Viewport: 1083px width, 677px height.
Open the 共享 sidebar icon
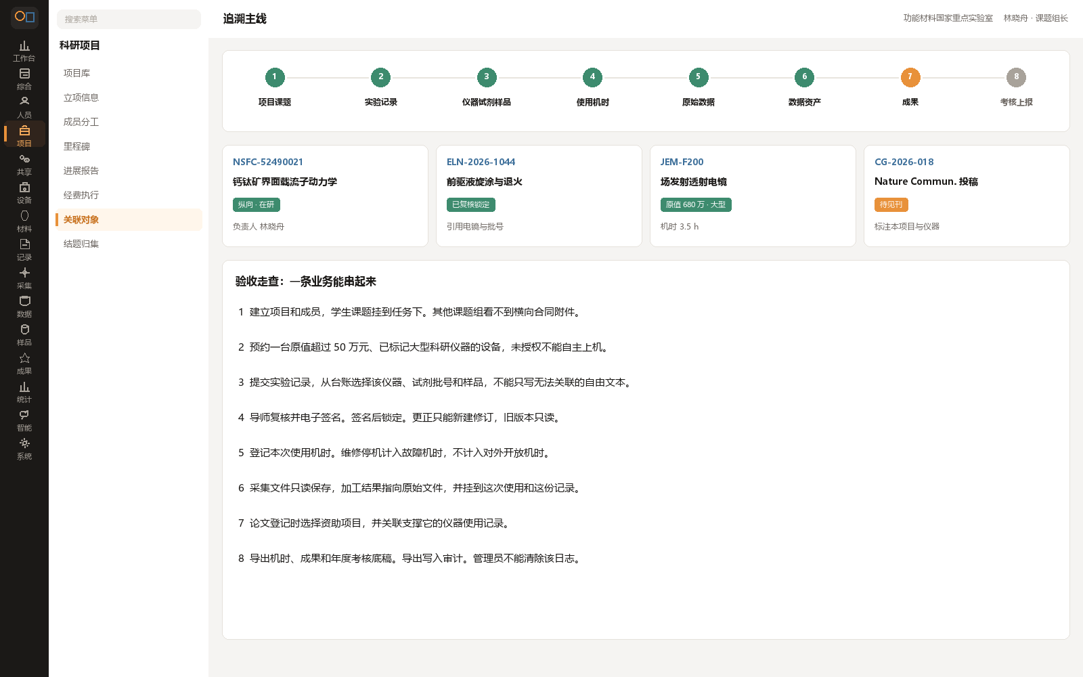(24, 165)
